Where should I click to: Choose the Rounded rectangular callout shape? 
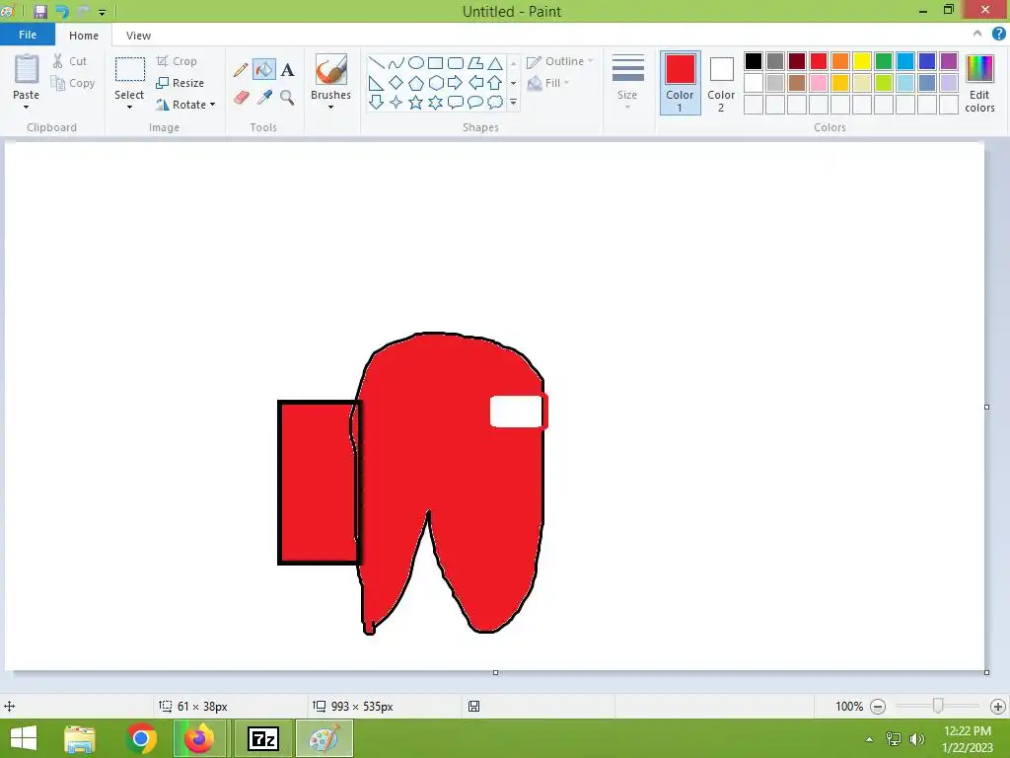click(x=456, y=102)
